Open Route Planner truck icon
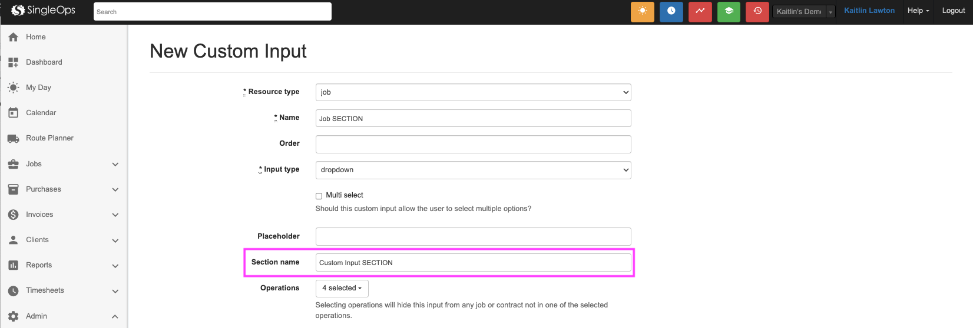 point(13,139)
